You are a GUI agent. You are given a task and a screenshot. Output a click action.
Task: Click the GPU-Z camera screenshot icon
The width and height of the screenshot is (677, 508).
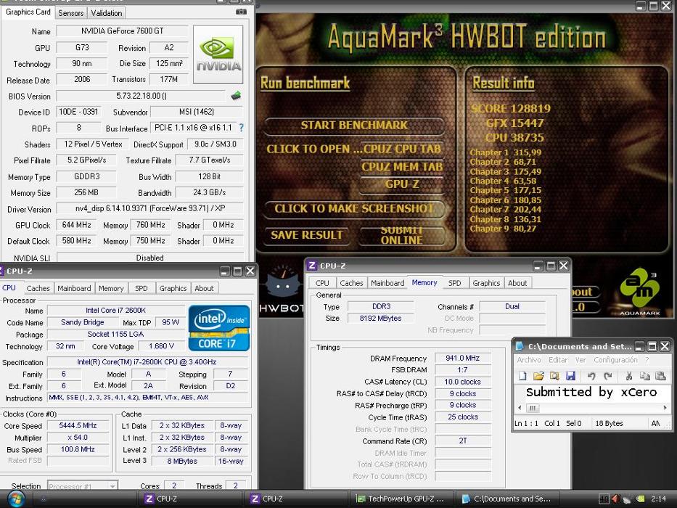(x=242, y=12)
